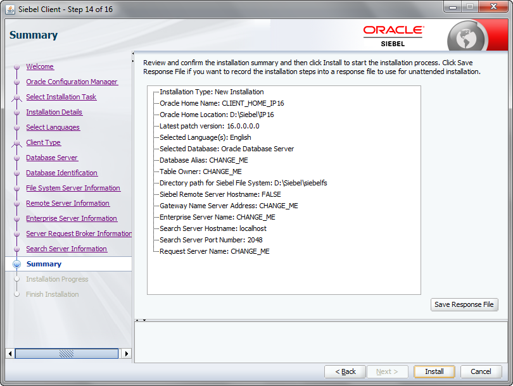Select 'Search Server Hostname: localhost' row
This screenshot has height=386, width=513.
click(213, 229)
